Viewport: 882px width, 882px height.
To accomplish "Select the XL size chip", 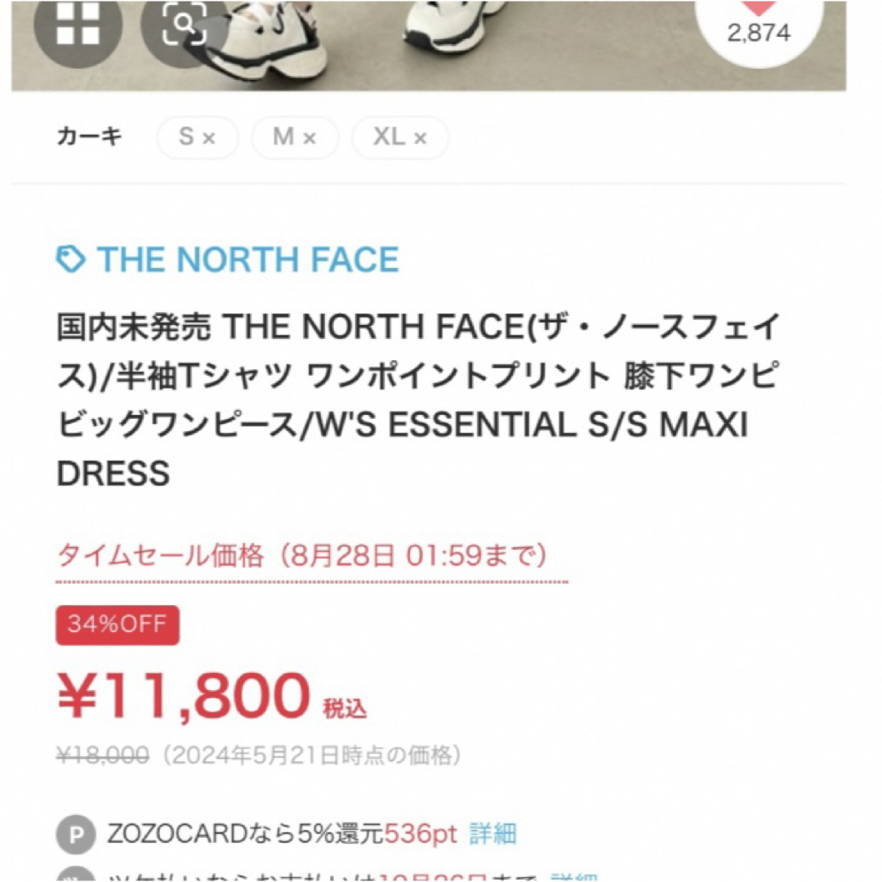I will pyautogui.click(x=400, y=137).
